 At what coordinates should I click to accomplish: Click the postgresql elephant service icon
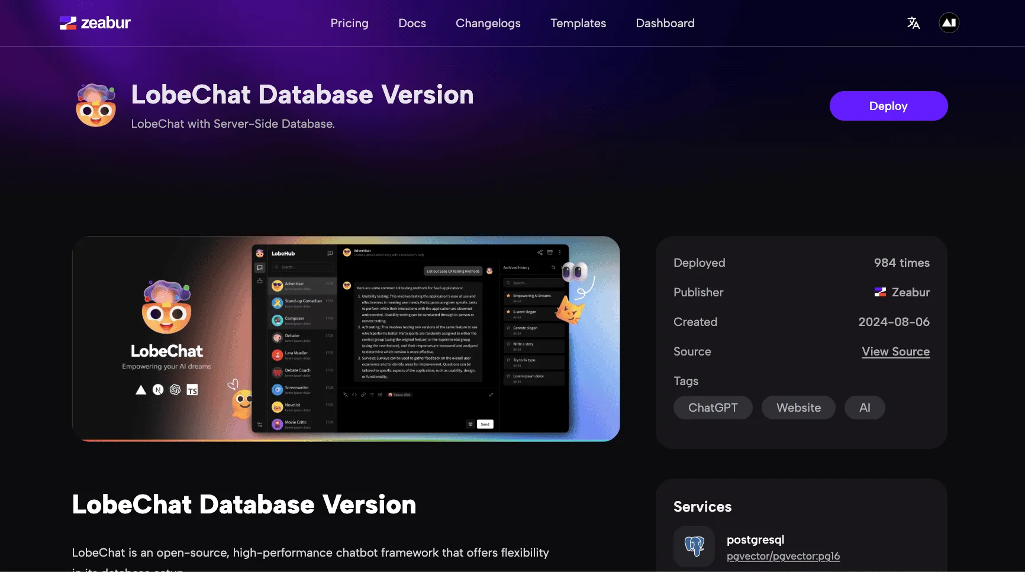[x=694, y=546]
